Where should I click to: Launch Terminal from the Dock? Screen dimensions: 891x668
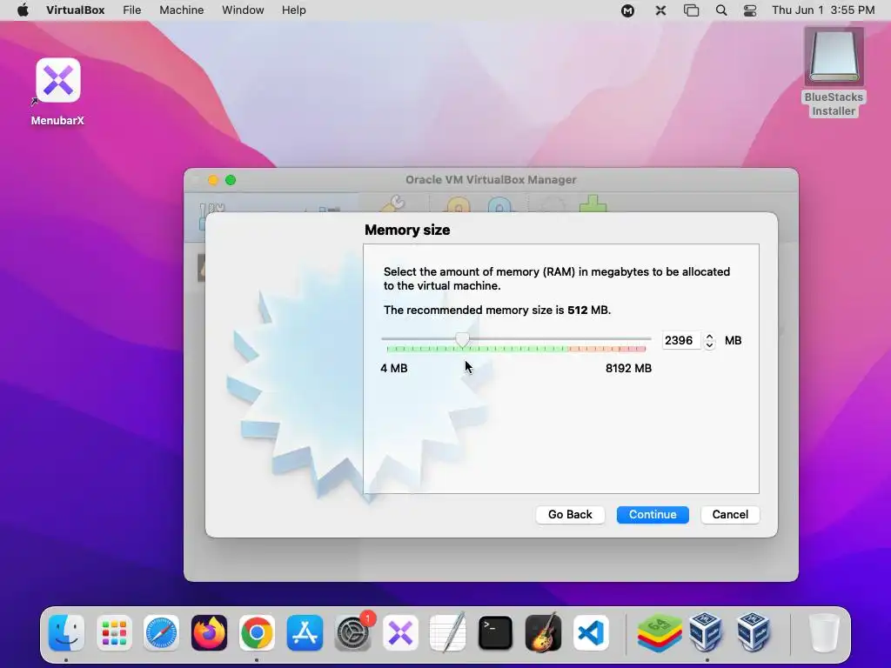coord(495,632)
